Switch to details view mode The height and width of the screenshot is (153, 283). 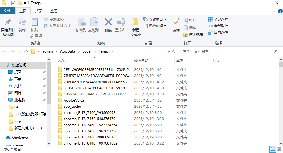click(273, 149)
